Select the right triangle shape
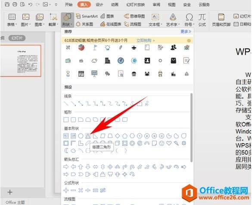The image size is (252, 205). point(95,136)
